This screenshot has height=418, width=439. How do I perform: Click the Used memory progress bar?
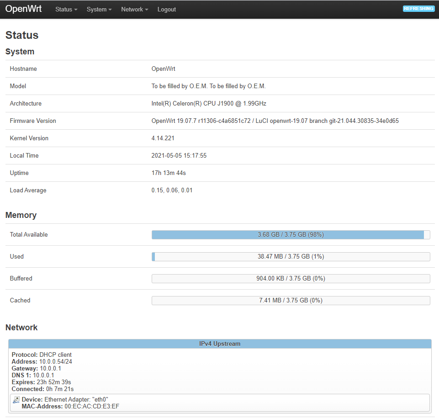291,256
